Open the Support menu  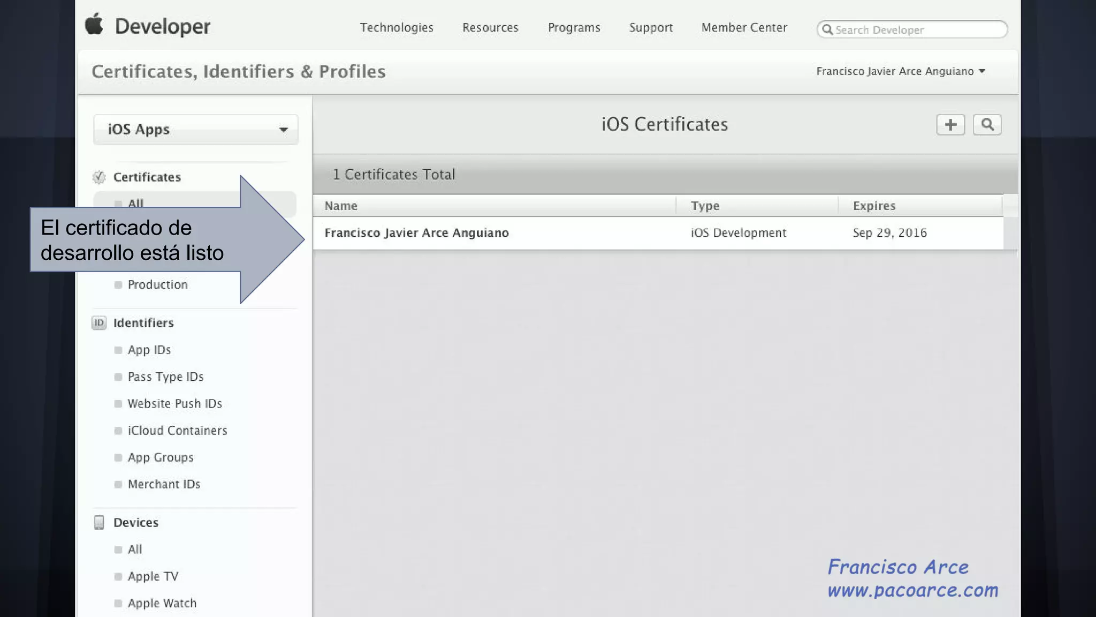pos(651,27)
